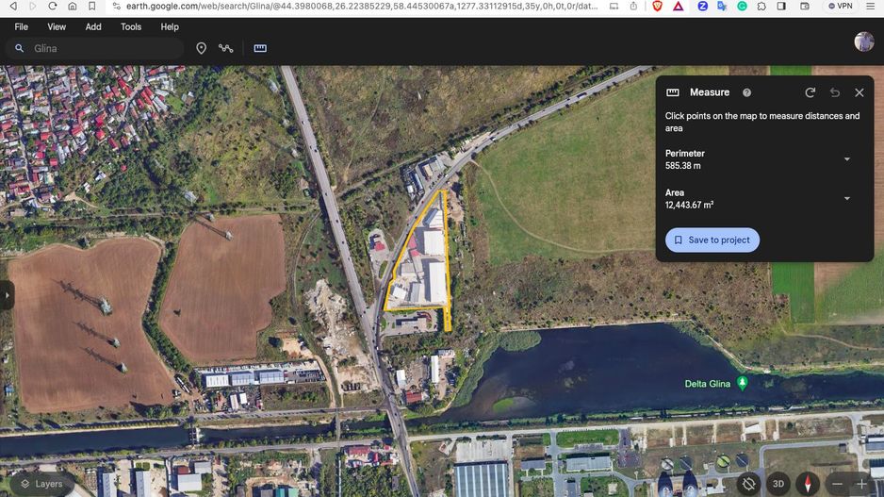Toggle the Measure ruler tool in toolbar
This screenshot has height=497, width=884.
tap(260, 48)
